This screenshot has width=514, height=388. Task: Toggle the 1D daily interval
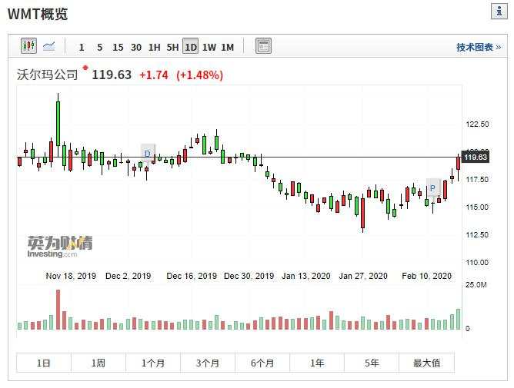(x=191, y=46)
